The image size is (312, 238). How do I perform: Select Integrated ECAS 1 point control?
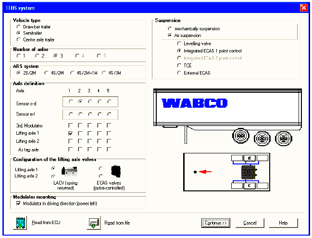tap(179, 51)
